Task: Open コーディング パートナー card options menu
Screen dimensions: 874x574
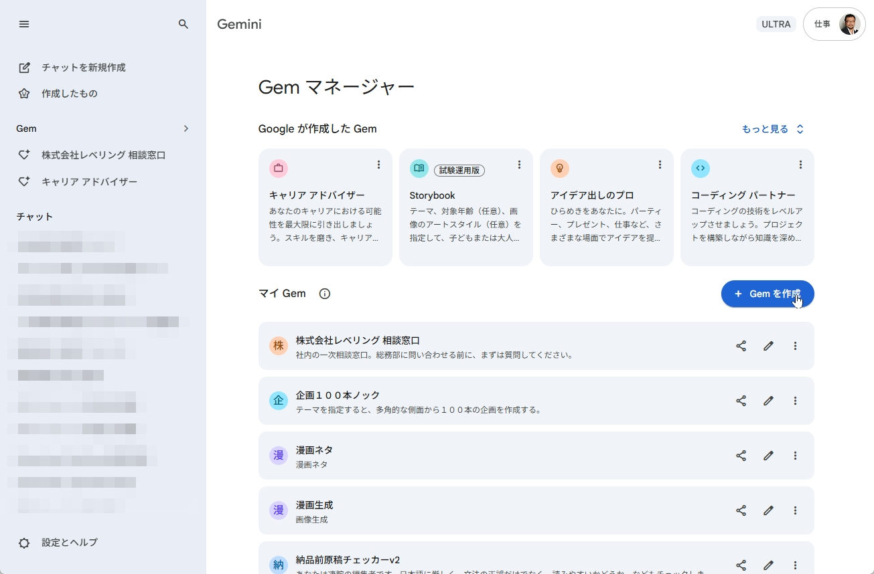Action: coord(800,165)
